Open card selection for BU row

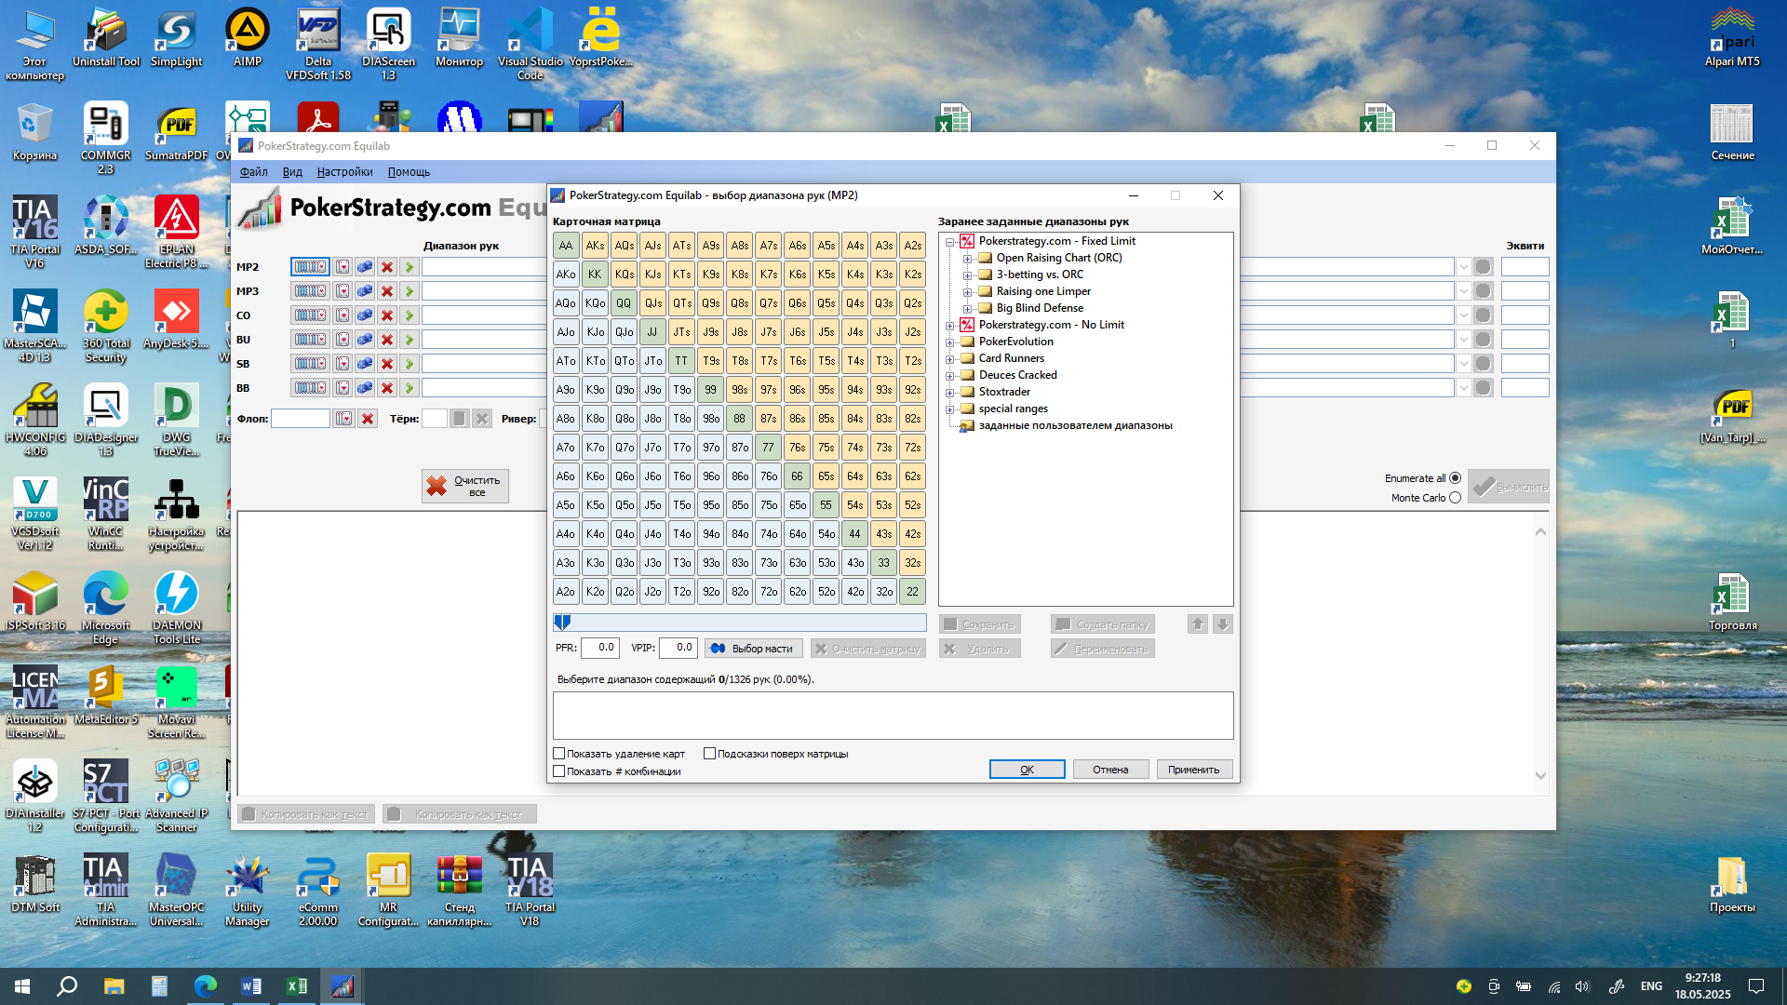343,340
